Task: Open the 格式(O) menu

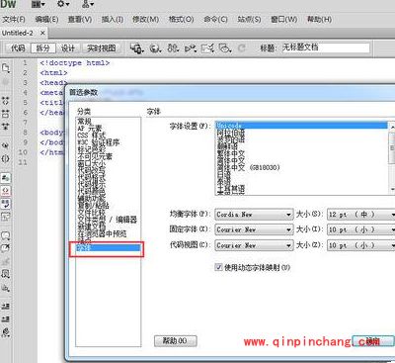Action: (x=181, y=20)
